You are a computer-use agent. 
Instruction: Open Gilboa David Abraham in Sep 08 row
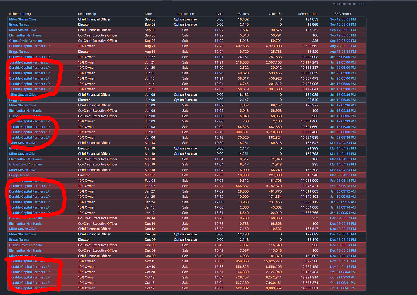point(25,41)
